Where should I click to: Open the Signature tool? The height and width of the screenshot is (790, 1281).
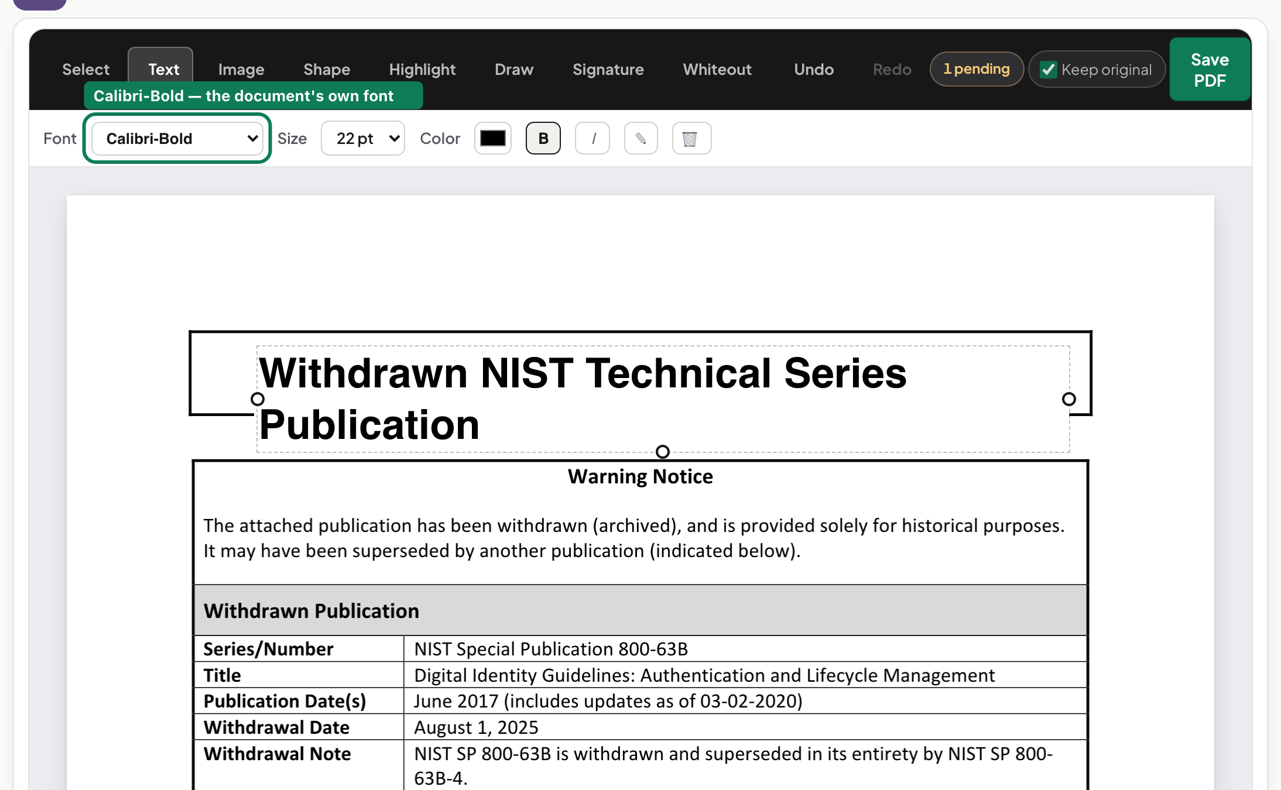point(608,70)
